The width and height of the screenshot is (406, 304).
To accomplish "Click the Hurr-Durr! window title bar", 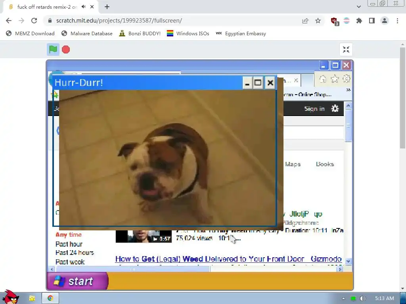I will [x=147, y=83].
